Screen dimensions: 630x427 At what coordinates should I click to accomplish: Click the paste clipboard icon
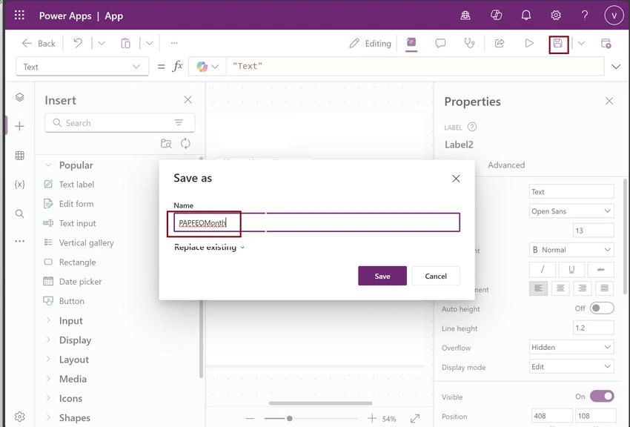(126, 43)
